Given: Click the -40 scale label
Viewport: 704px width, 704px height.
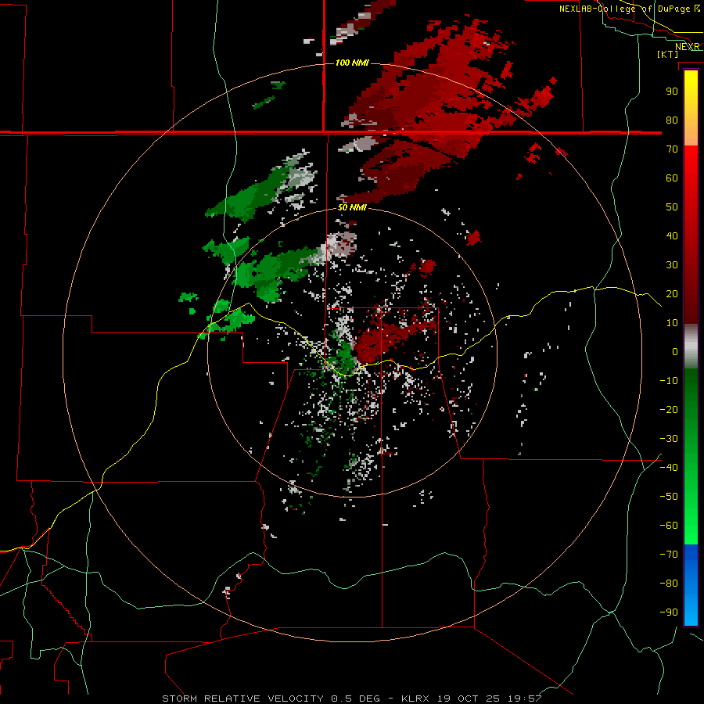Looking at the screenshot, I should point(669,468).
